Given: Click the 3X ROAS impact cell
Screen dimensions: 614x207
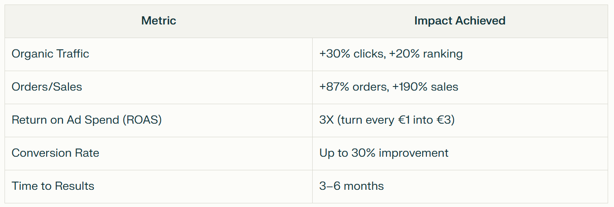Looking at the screenshot, I should pos(460,120).
